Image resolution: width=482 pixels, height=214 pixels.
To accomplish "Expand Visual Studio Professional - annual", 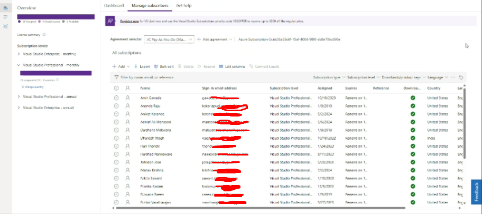I will point(18,96).
